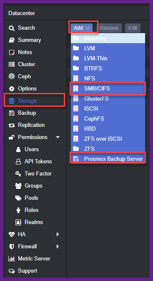Open the Metric Server section

(34, 259)
